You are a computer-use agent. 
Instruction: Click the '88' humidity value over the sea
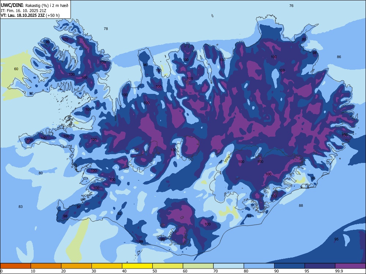tap(301, 205)
